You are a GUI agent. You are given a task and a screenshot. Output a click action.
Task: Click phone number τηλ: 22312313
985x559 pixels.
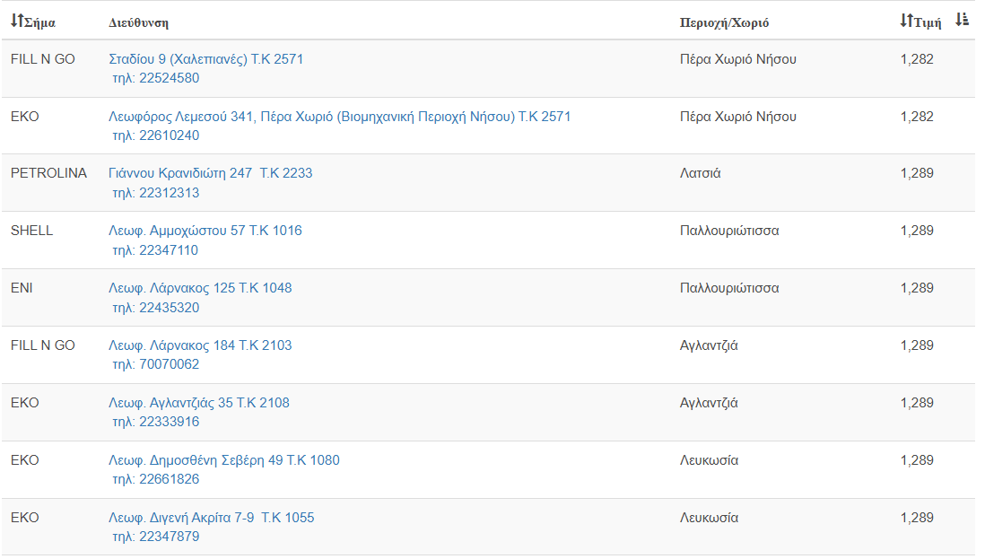point(156,193)
